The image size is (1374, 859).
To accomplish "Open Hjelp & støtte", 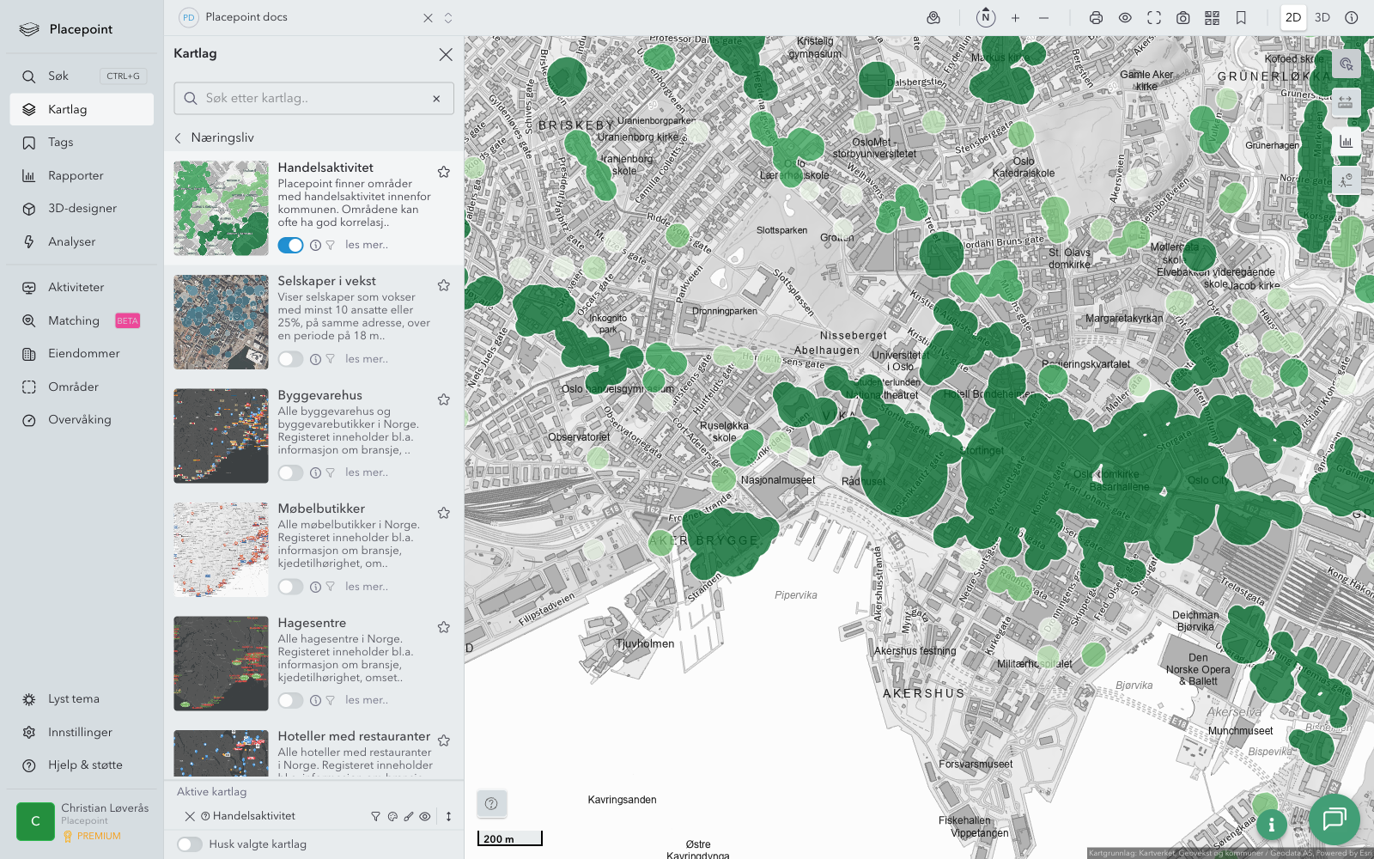I will 85,765.
